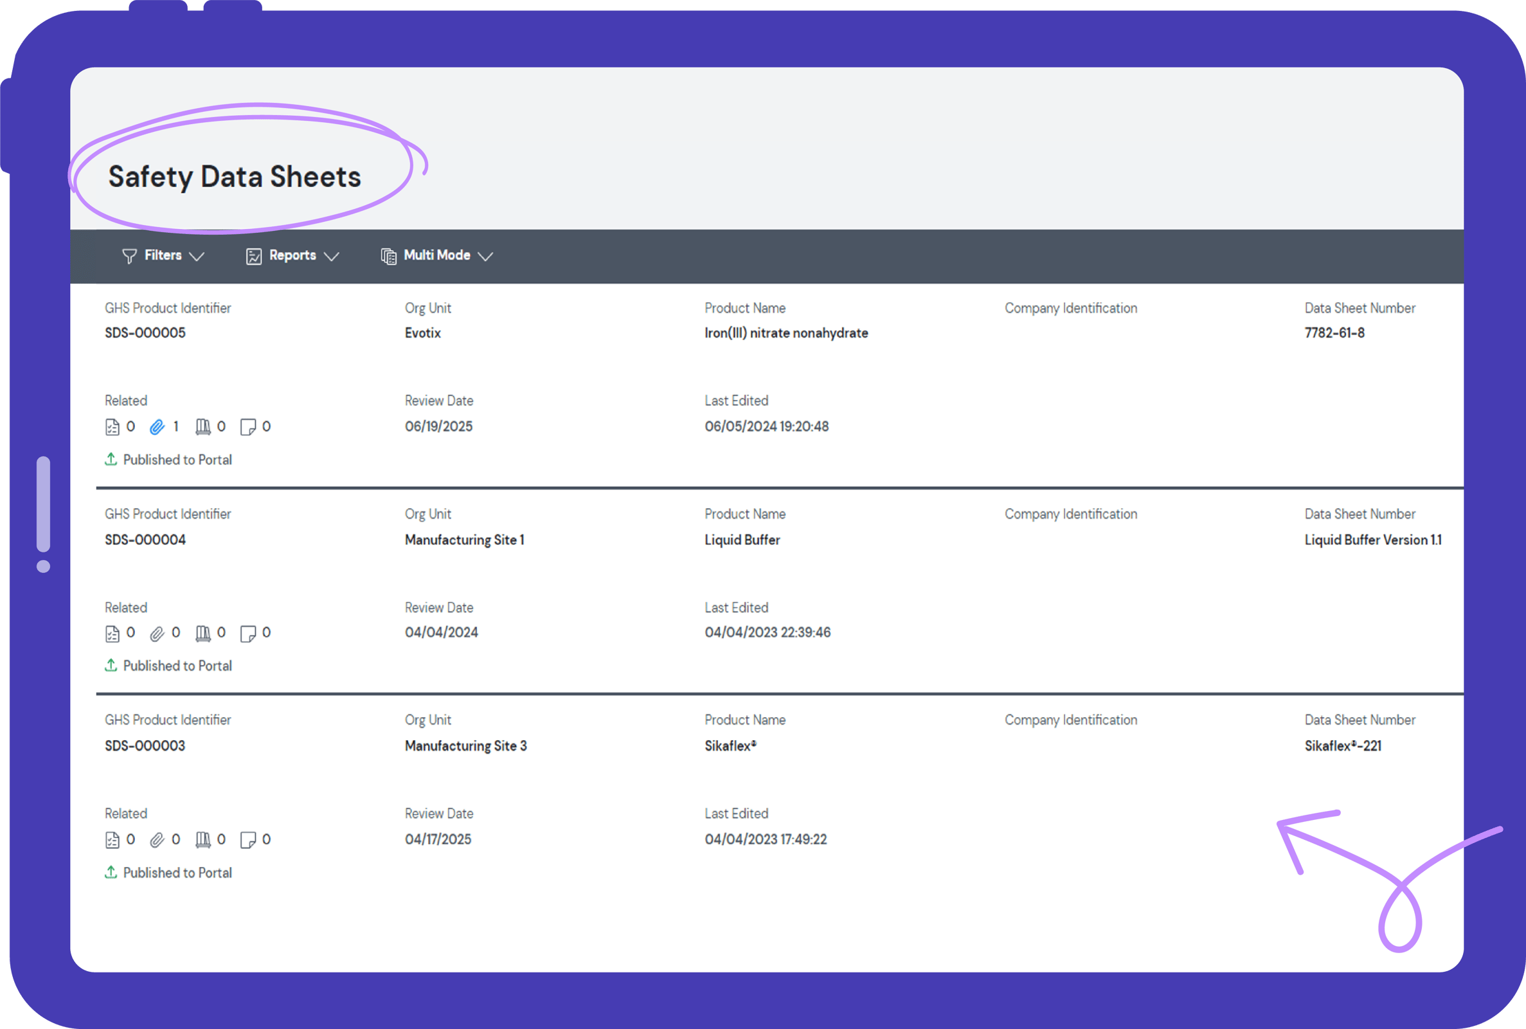Click the filter funnel icon in toolbar
Image resolution: width=1526 pixels, height=1029 pixels.
[130, 256]
